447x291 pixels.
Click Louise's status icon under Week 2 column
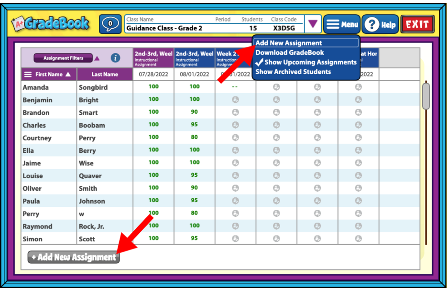[235, 175]
